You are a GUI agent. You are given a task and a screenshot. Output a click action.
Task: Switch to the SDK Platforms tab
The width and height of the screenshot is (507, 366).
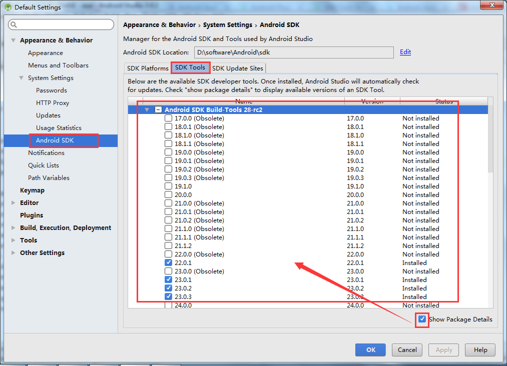coord(148,68)
